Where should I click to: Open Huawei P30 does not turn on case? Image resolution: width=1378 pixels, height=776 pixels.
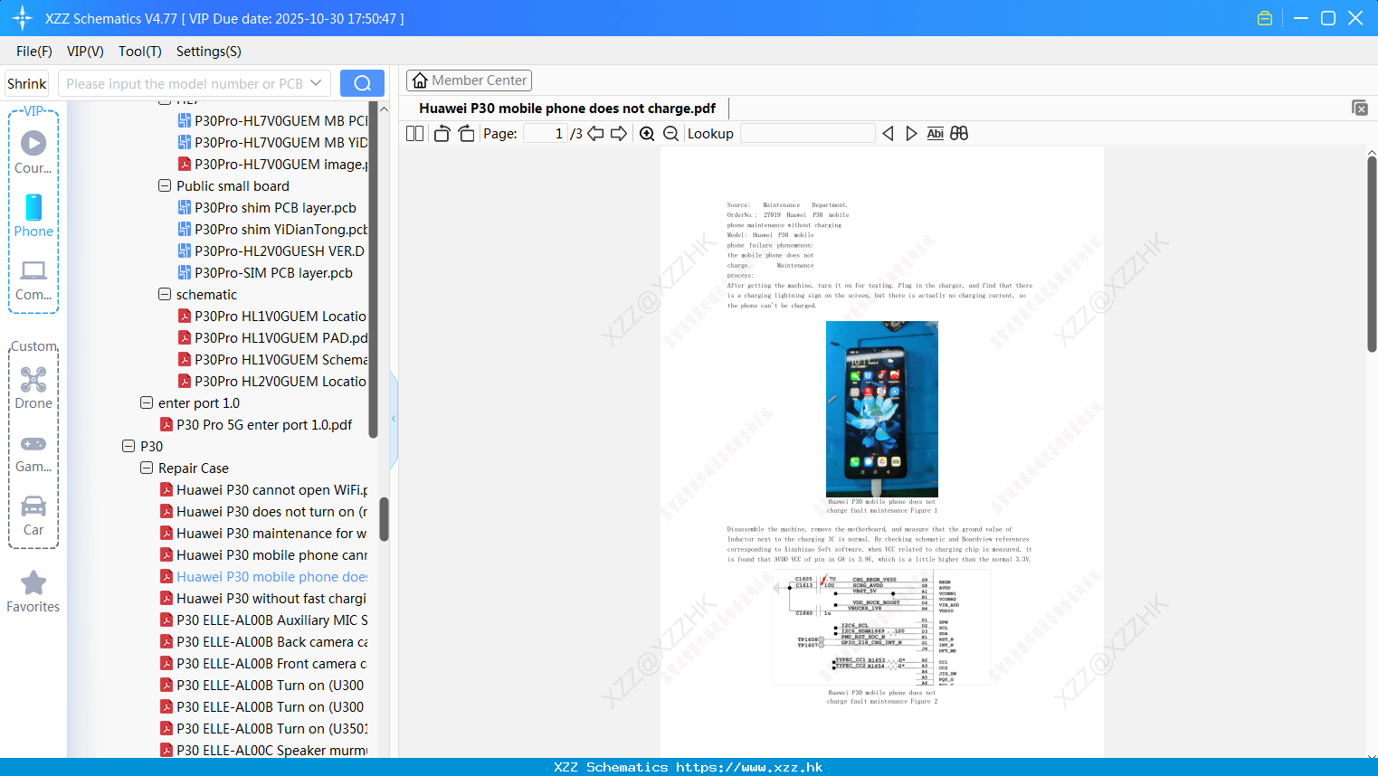point(264,511)
